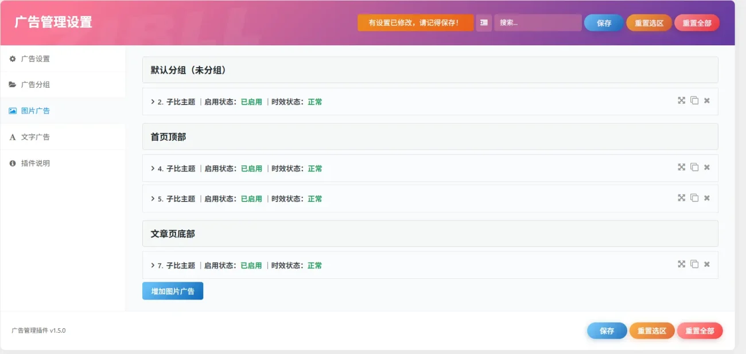The height and width of the screenshot is (354, 746).
Task: Click the move icon on ad item 2
Action: coord(681,100)
